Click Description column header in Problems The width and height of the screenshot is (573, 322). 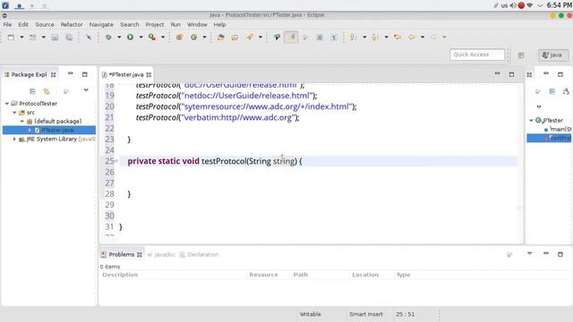coord(120,275)
